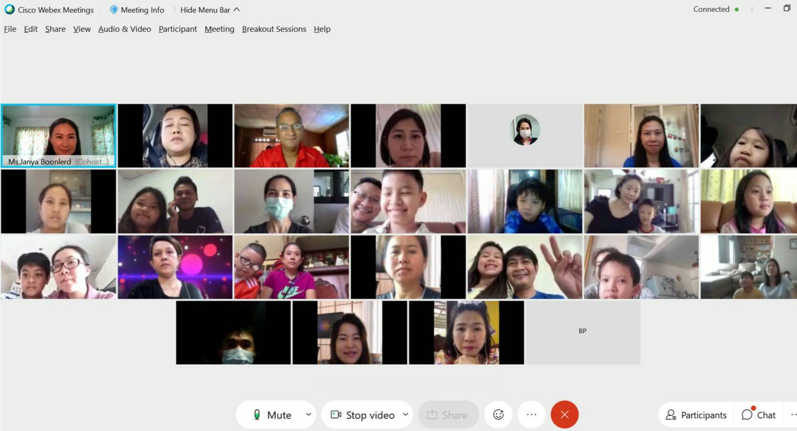Open the View menu

click(x=82, y=29)
